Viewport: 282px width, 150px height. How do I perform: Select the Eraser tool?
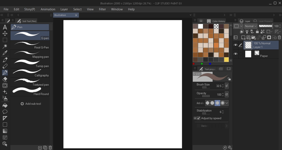5,79
